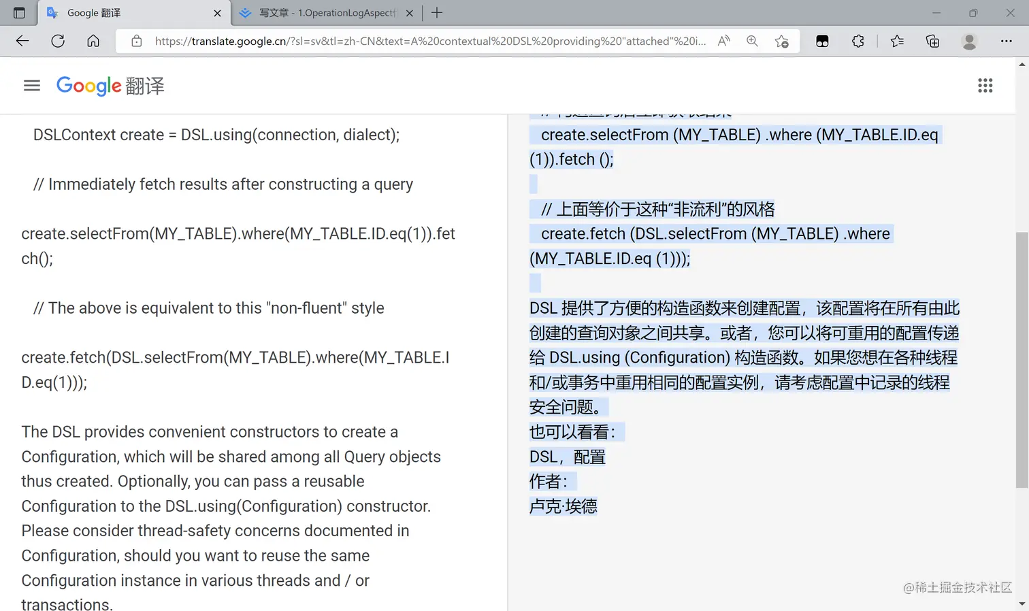This screenshot has width=1029, height=611.
Task: Click the translated name '卢克·埃德'
Action: tap(563, 506)
